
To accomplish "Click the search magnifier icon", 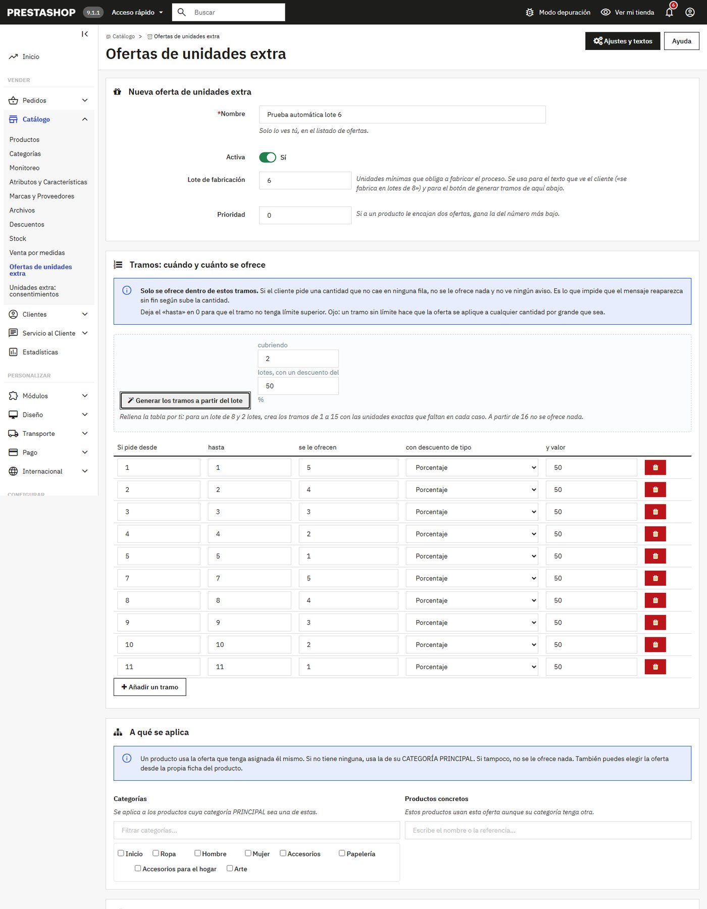I will (x=182, y=12).
